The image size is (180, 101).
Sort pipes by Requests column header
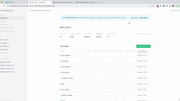pyautogui.click(x=98, y=51)
